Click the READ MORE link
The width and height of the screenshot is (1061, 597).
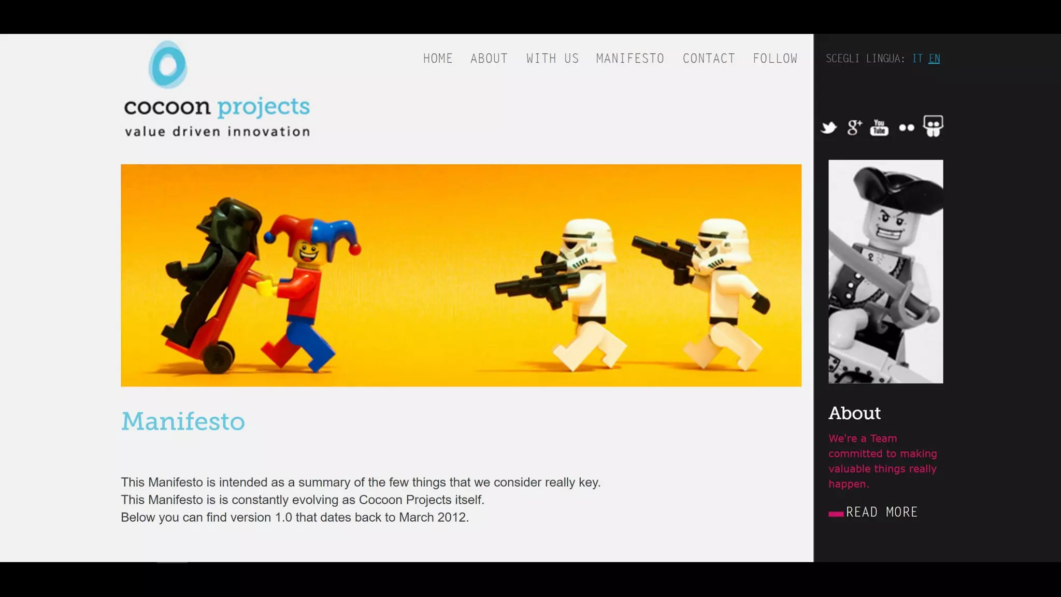coord(881,512)
